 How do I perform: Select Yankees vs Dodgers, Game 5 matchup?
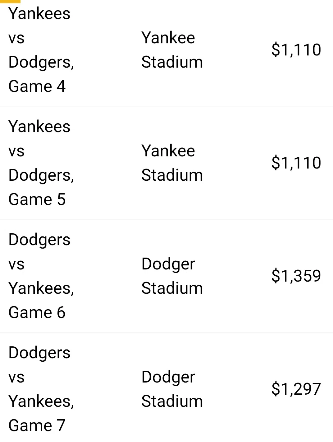41,163
